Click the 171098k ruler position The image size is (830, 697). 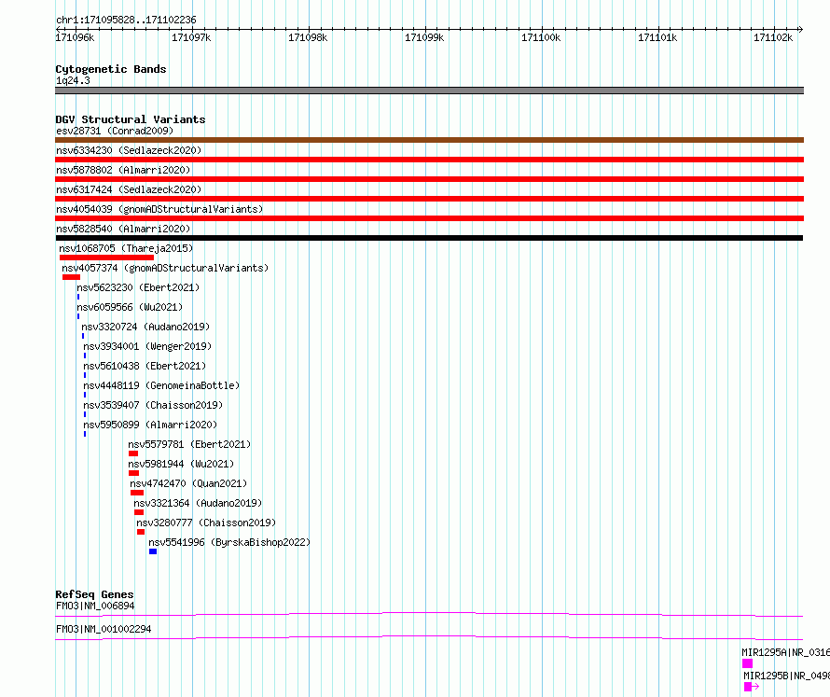coord(308,37)
